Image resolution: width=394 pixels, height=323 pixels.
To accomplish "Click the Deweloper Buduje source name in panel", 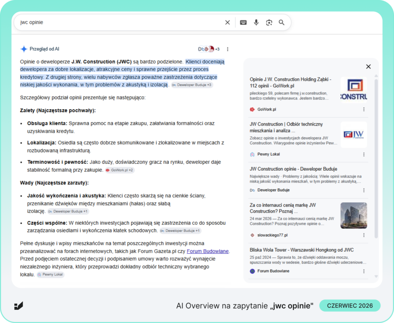I will tap(274, 190).
